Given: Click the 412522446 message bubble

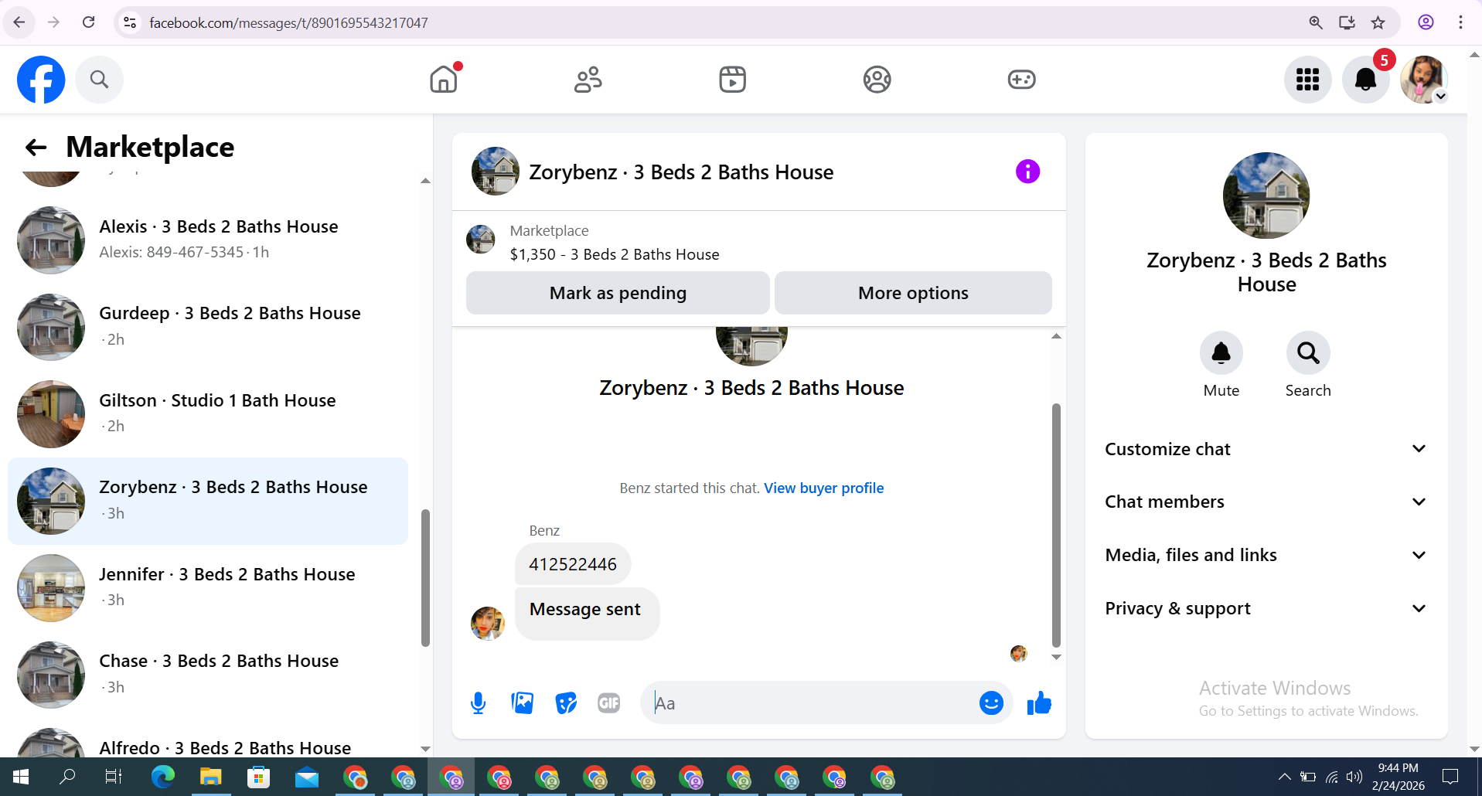Looking at the screenshot, I should (x=573, y=564).
